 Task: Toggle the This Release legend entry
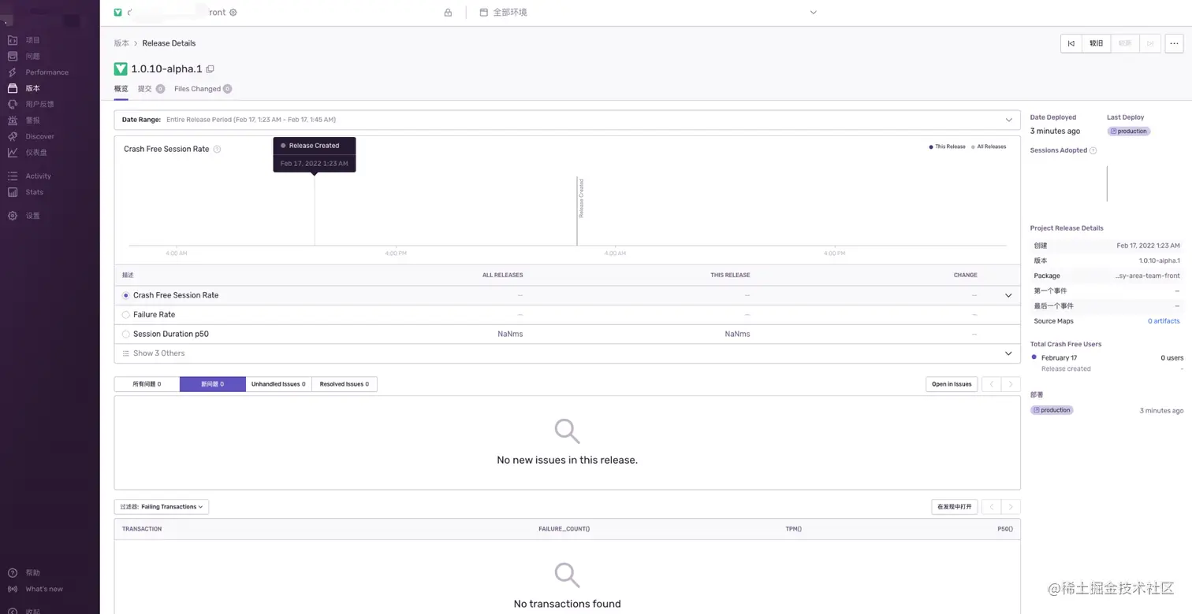[948, 146]
